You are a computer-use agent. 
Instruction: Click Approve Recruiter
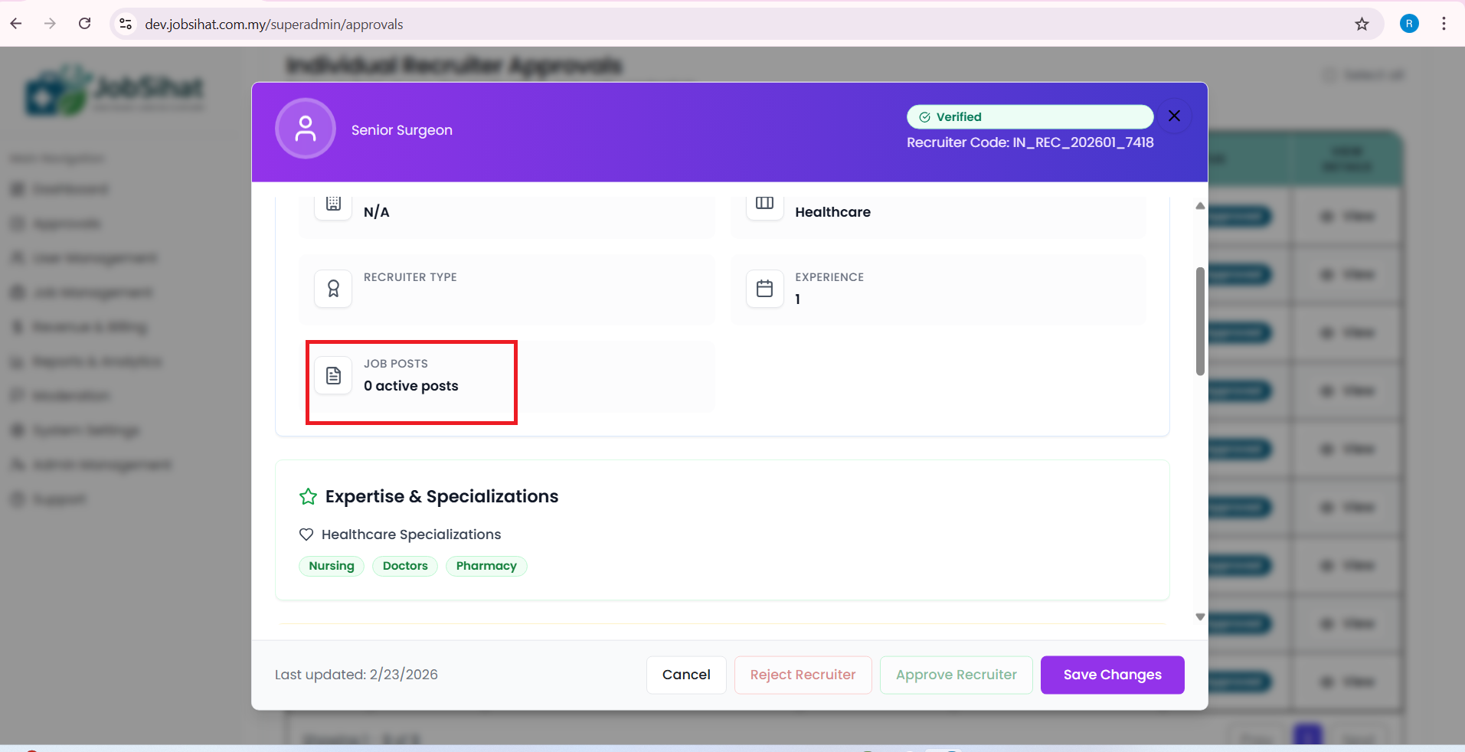pyautogui.click(x=956, y=675)
